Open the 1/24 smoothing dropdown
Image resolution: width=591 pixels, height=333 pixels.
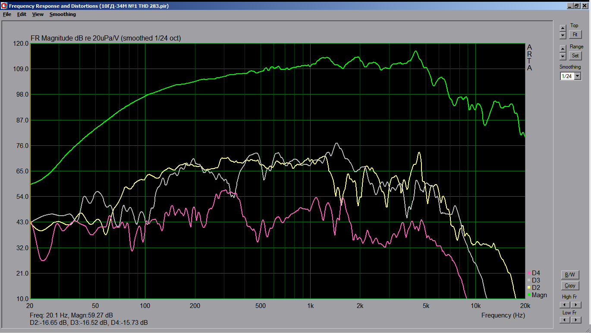pyautogui.click(x=578, y=76)
